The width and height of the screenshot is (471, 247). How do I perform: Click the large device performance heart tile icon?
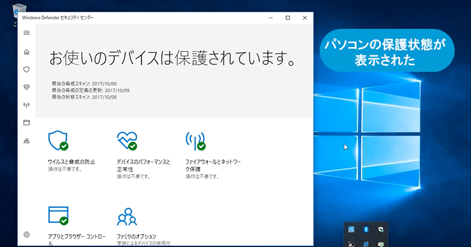click(127, 140)
